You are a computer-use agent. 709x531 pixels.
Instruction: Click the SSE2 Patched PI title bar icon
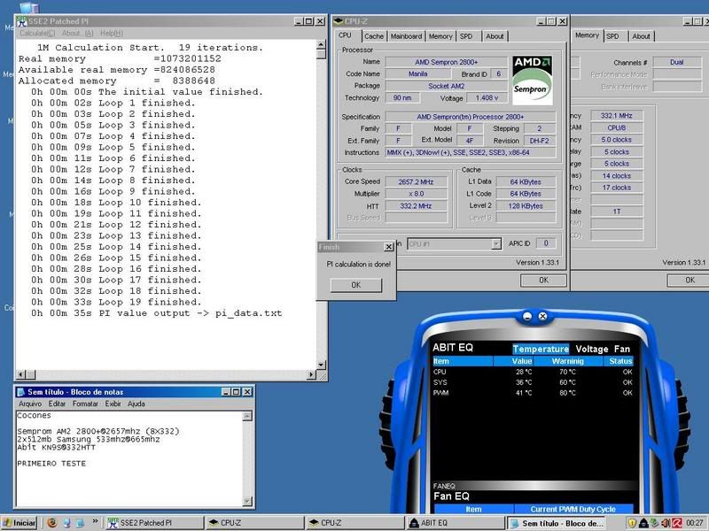pos(21,20)
